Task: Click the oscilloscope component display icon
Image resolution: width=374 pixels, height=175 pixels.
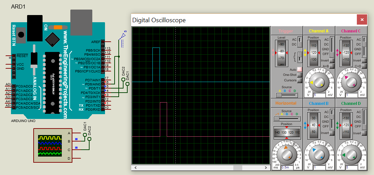Action: (x=50, y=146)
